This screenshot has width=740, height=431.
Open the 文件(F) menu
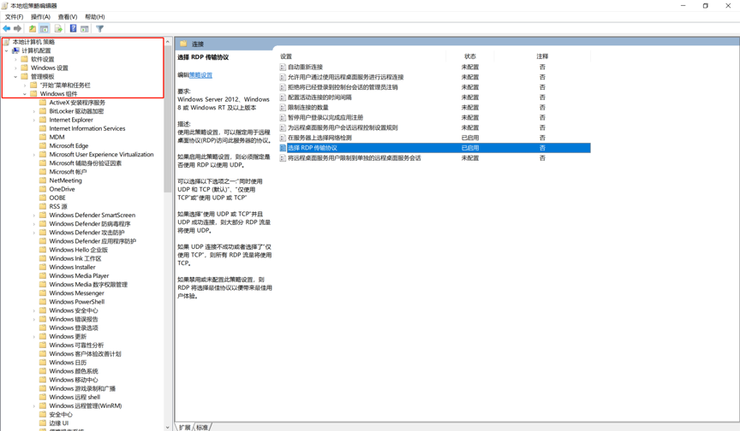(x=14, y=16)
